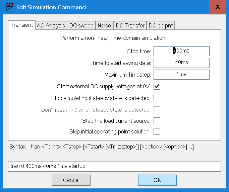The image size is (229, 192).
Task: Confirm with the OK button
Action: click(157, 180)
